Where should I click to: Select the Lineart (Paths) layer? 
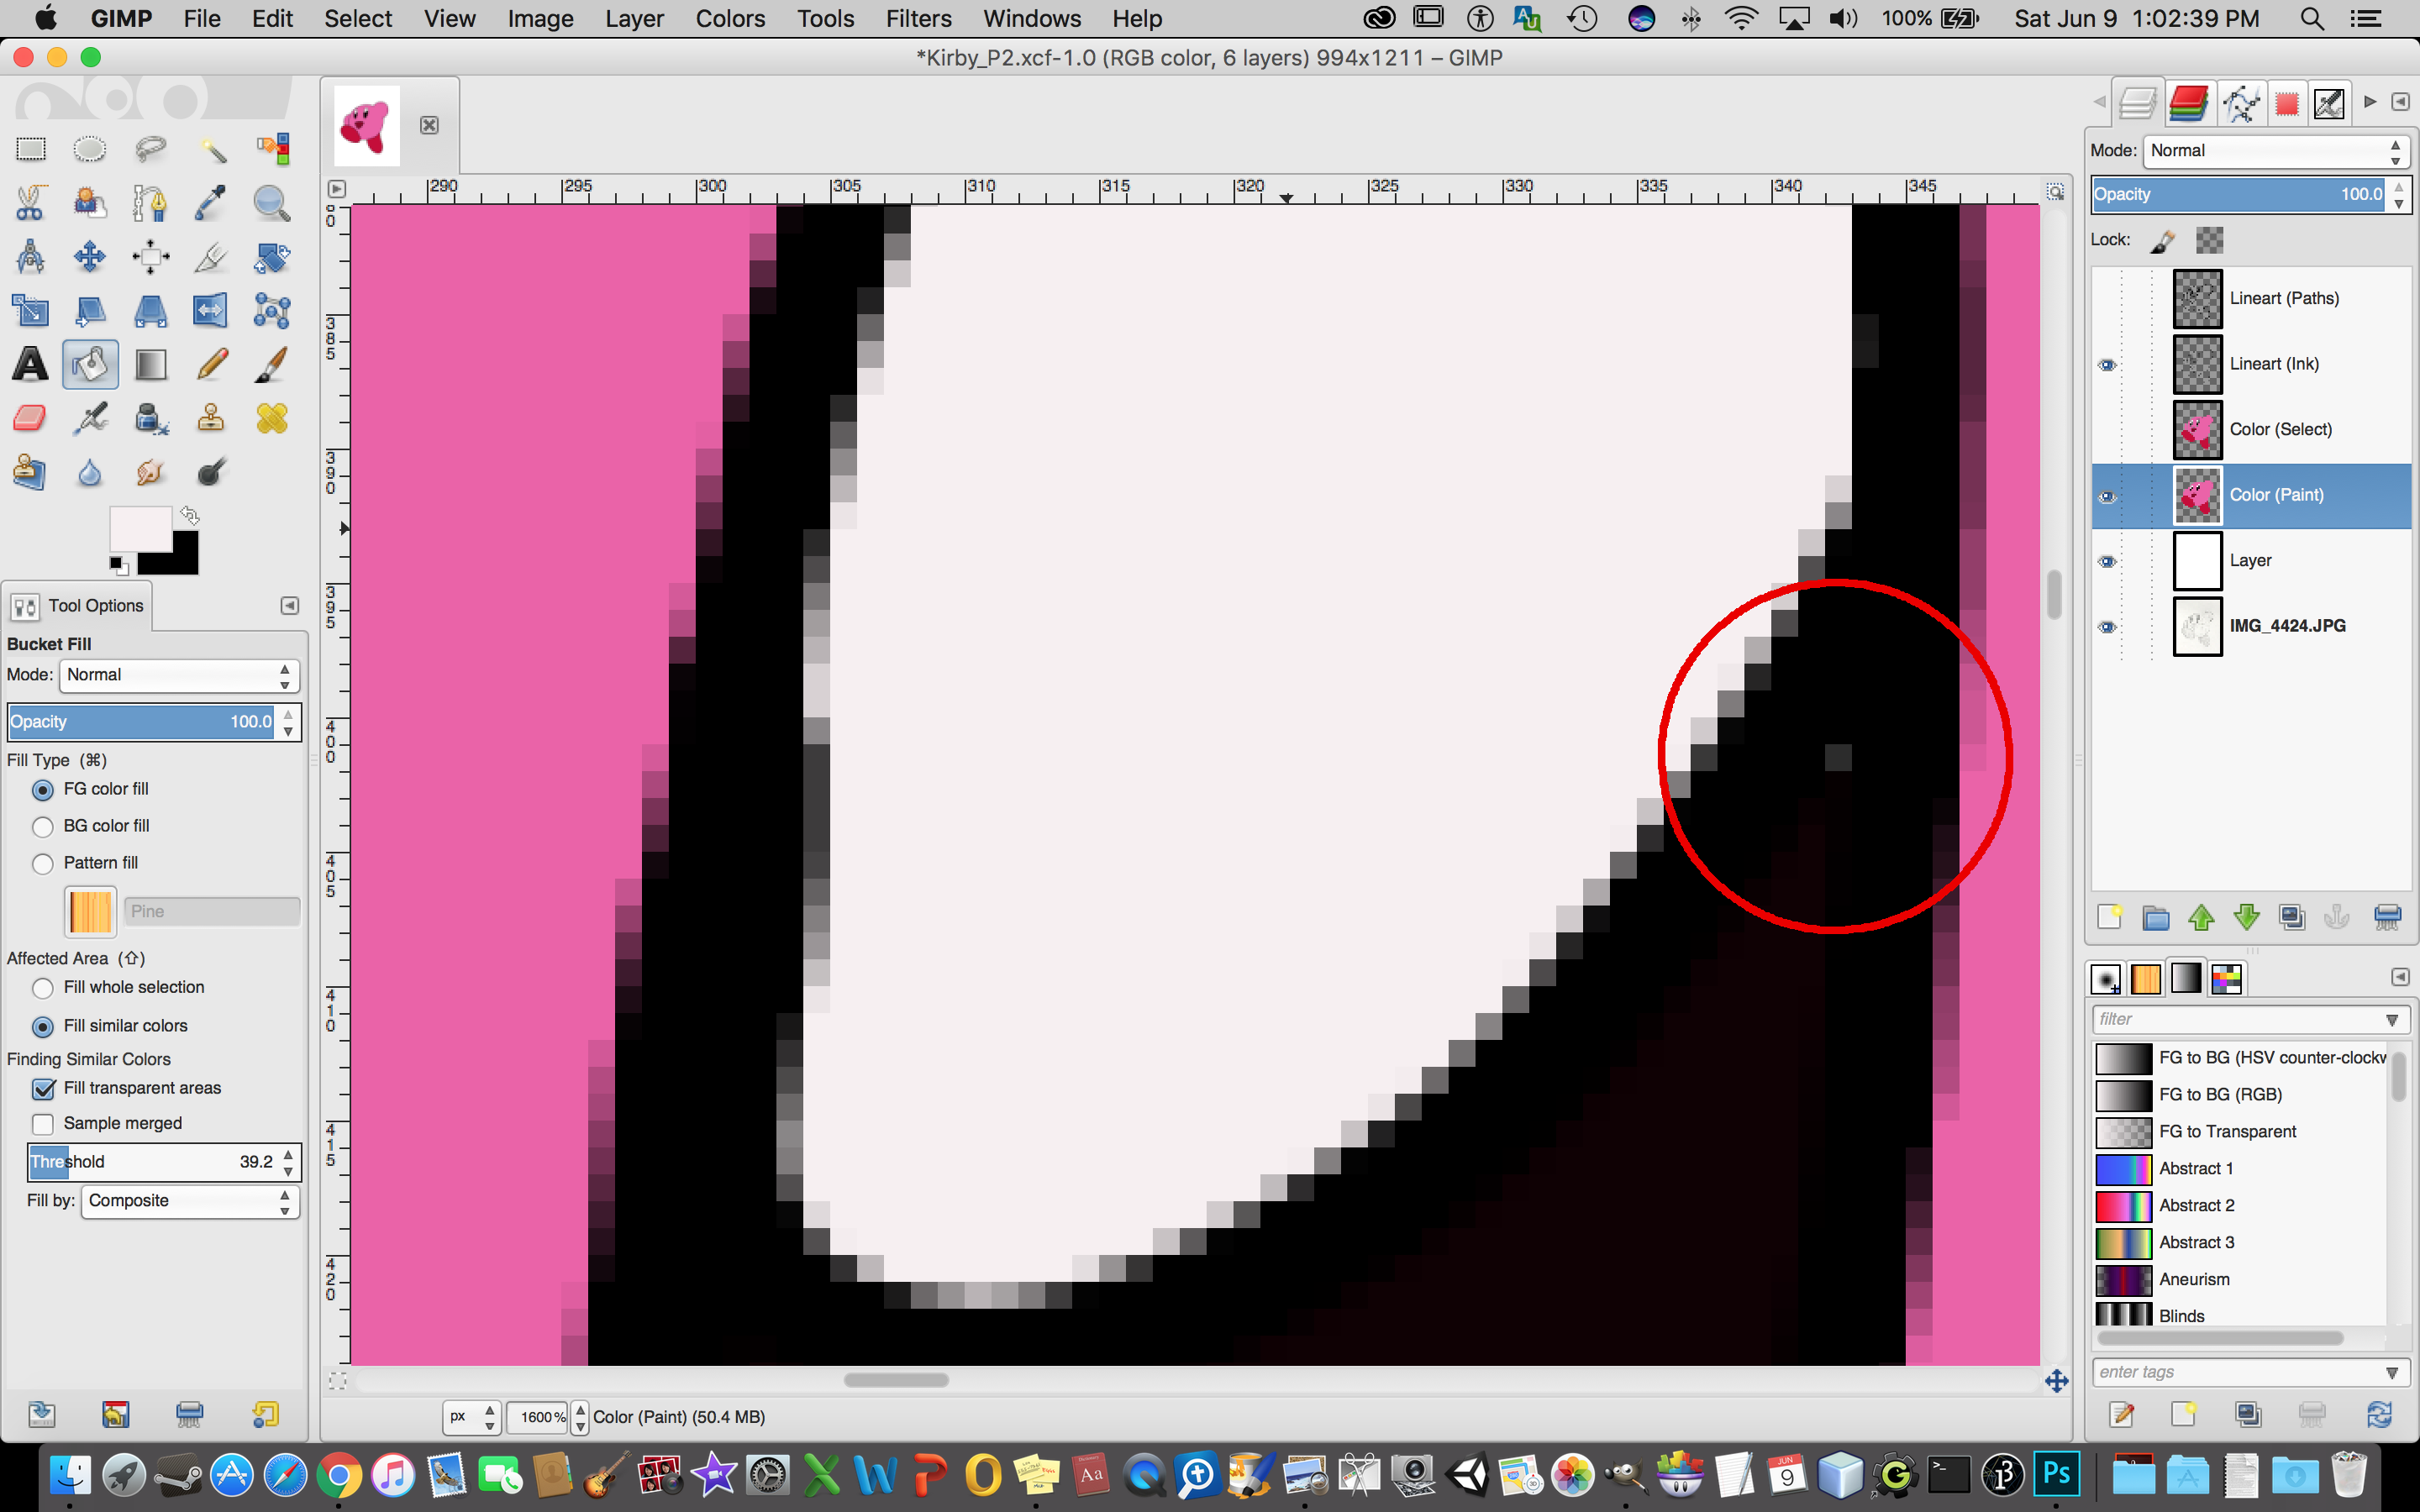[x=2251, y=299]
